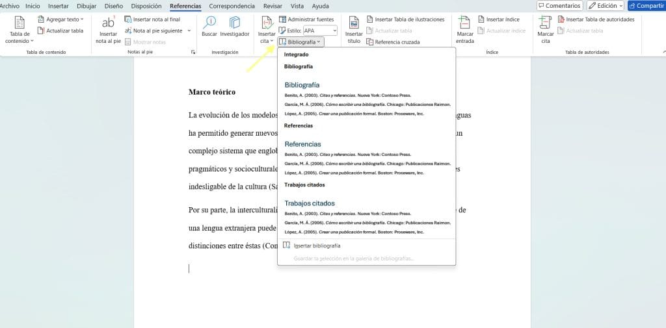The height and width of the screenshot is (328, 666).
Task: Click the Marco teórico heading in the document
Action: tap(211, 92)
